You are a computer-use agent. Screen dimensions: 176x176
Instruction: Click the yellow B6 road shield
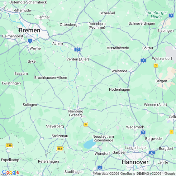[x=86, y=124]
